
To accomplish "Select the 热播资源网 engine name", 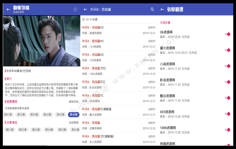I will point(167,144).
